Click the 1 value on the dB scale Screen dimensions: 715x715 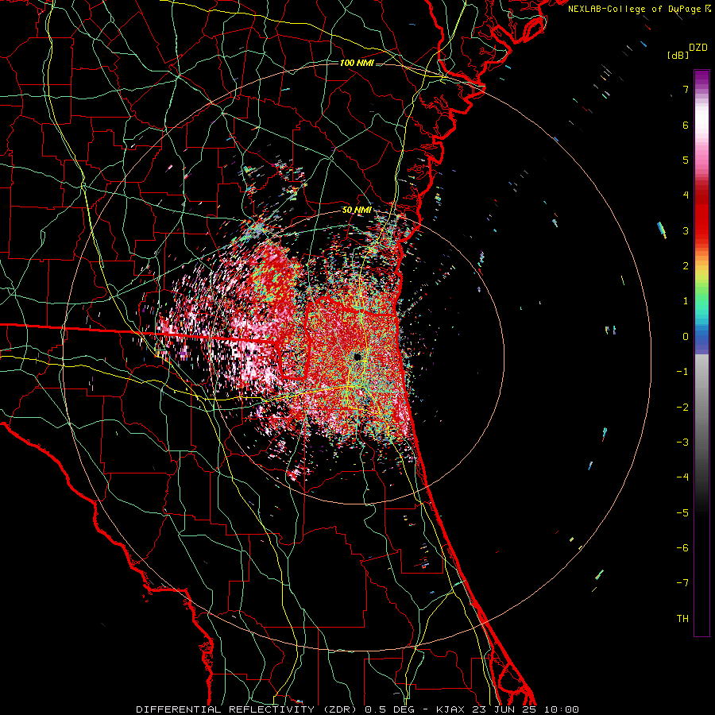[686, 301]
